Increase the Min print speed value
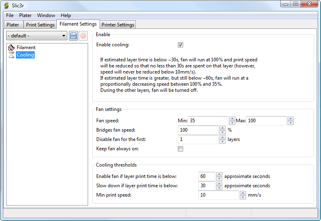Screen dimensions: 321x221 click(243, 193)
